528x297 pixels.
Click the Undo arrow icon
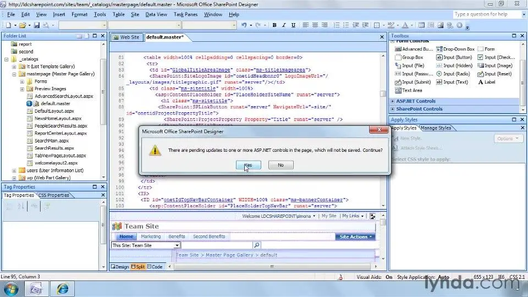tap(244, 25)
